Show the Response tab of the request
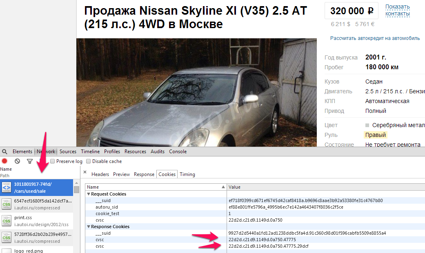Viewport: 425px width, 253px height. coord(144,174)
